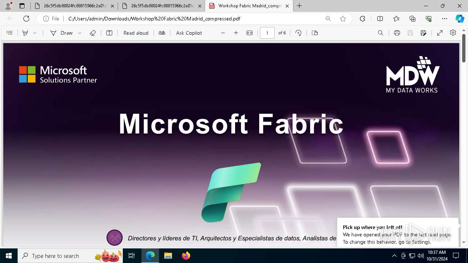468x263 pixels.
Task: Activate the Draw tool
Action: click(61, 33)
